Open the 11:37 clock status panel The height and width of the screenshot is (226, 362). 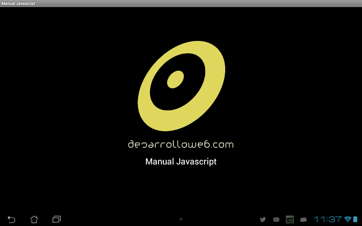(x=328, y=219)
